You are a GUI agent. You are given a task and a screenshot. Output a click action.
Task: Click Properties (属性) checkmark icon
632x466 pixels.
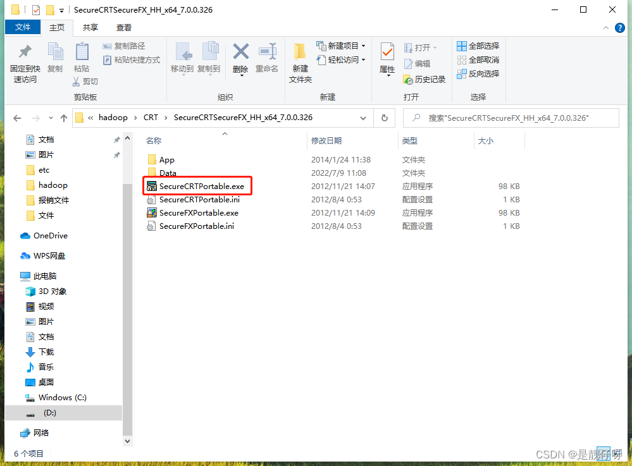pos(387,52)
